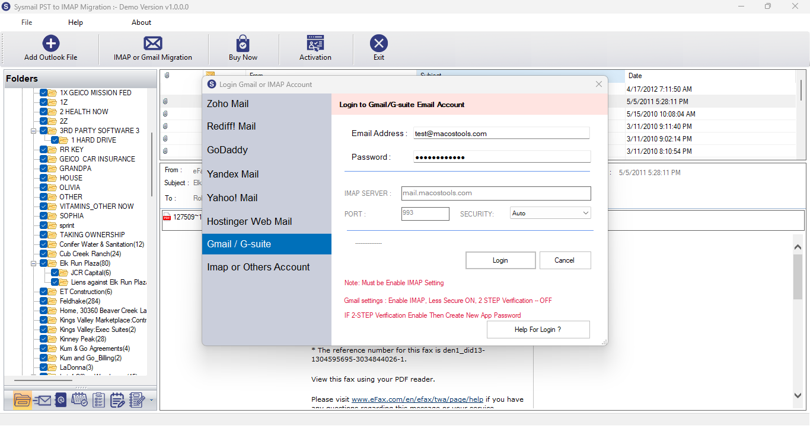The image size is (810, 426).
Task: Open the journal calendar-with-pencil icon
Action: 117,400
